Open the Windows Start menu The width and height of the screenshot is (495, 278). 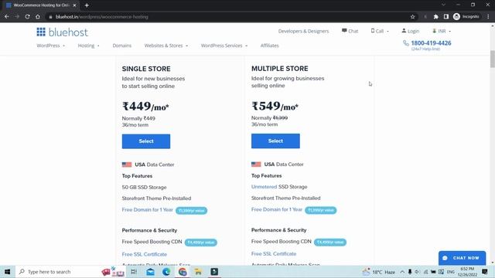[7, 272]
